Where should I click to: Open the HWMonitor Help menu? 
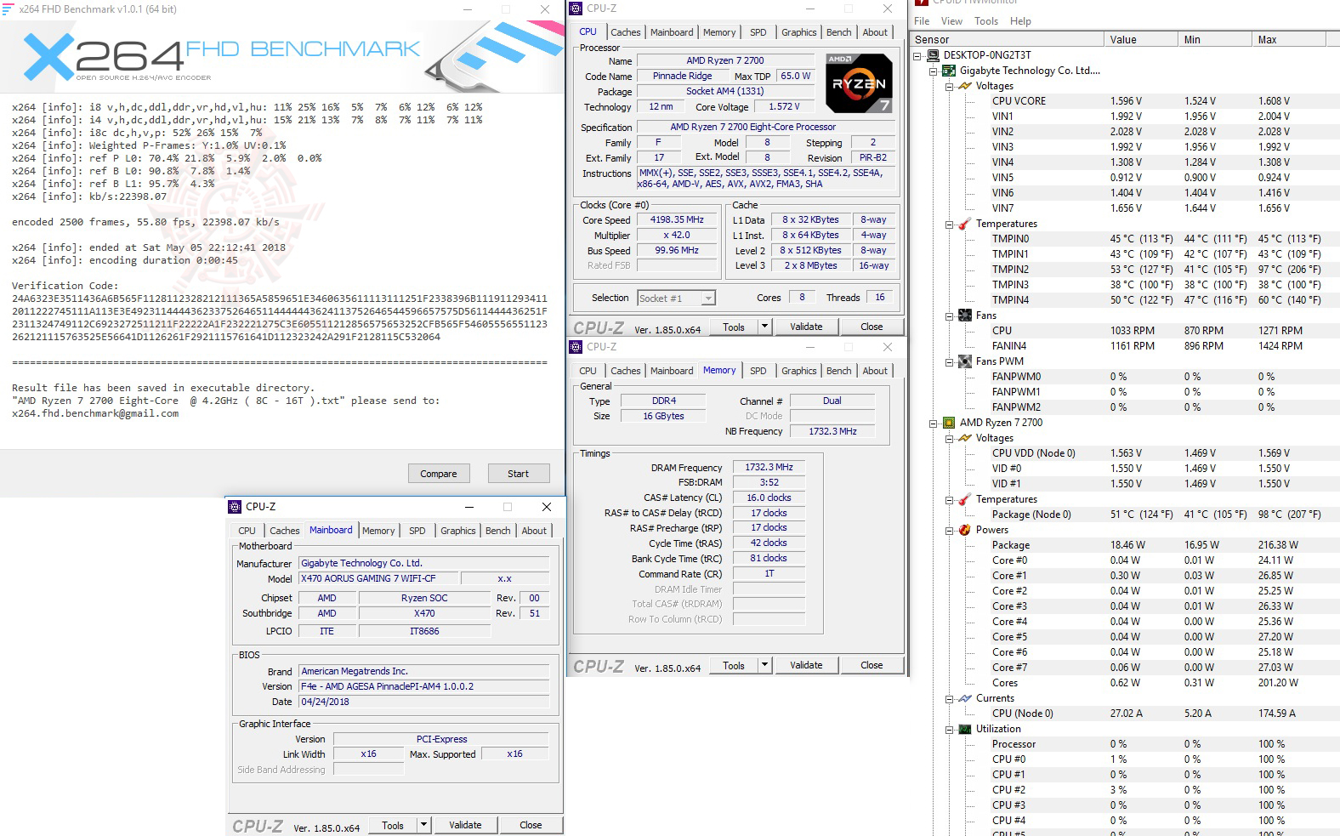pos(1020,21)
